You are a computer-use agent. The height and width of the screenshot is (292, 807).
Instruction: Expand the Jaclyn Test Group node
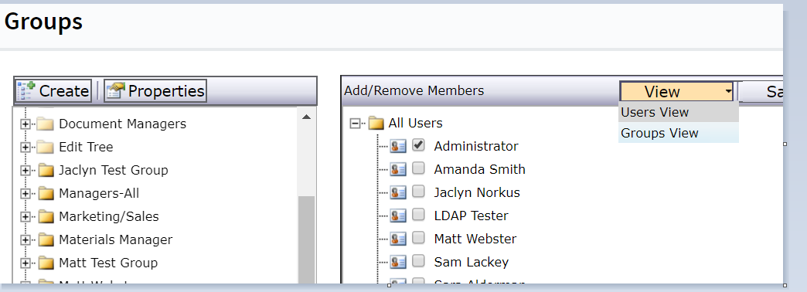click(x=25, y=170)
